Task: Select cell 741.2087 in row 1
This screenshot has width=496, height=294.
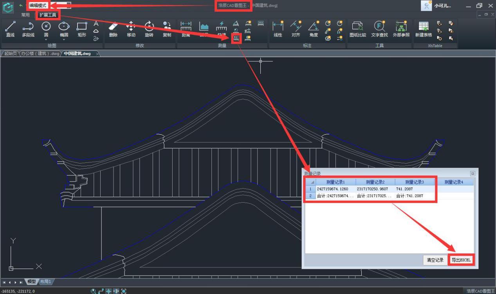Action: (x=415, y=189)
